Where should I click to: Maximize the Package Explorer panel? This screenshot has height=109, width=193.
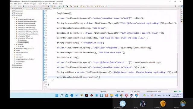[x=41, y=9]
